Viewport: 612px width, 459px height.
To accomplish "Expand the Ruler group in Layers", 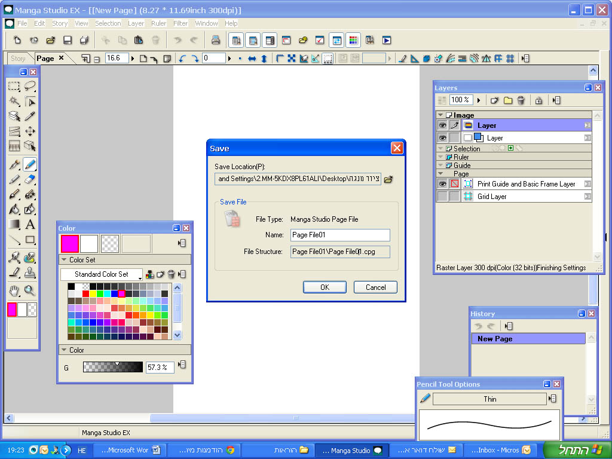I will tap(440, 157).
